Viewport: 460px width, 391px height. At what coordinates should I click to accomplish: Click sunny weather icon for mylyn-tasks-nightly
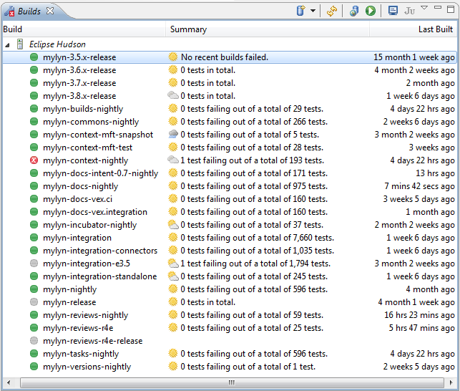click(173, 353)
